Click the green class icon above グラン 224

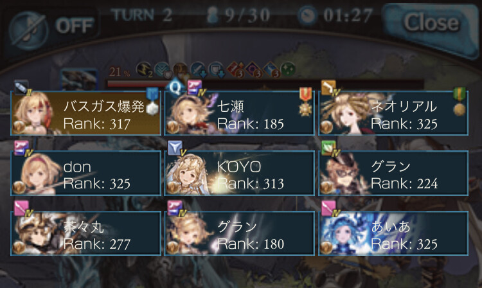click(328, 147)
